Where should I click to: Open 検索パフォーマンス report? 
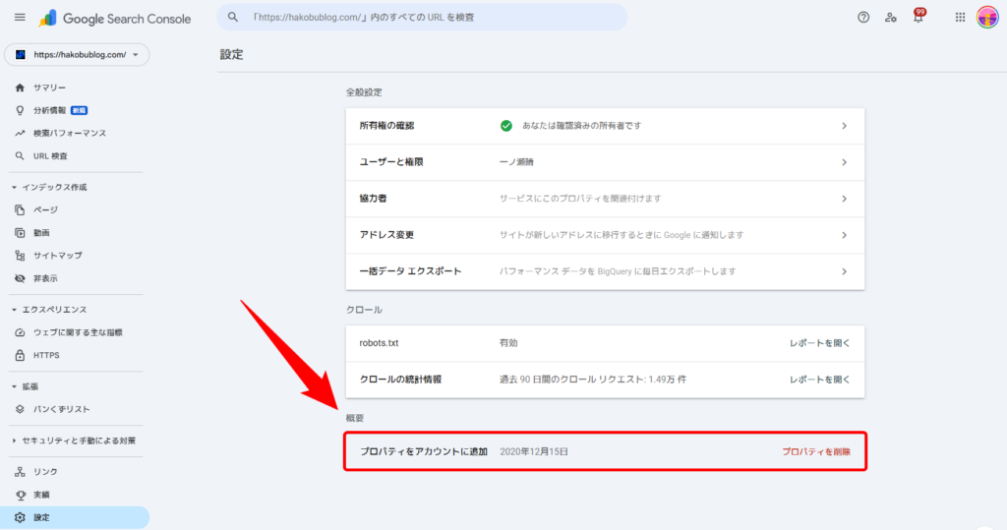pyautogui.click(x=69, y=133)
